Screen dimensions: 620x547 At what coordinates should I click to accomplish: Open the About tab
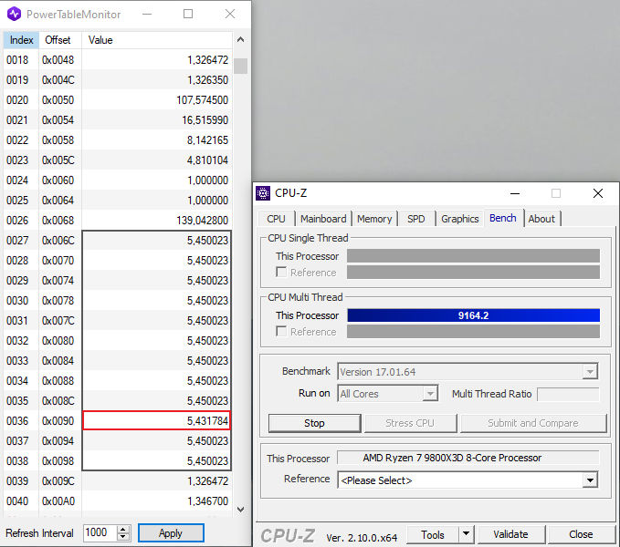tap(541, 219)
